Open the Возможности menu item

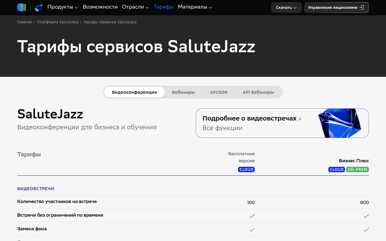100,7
